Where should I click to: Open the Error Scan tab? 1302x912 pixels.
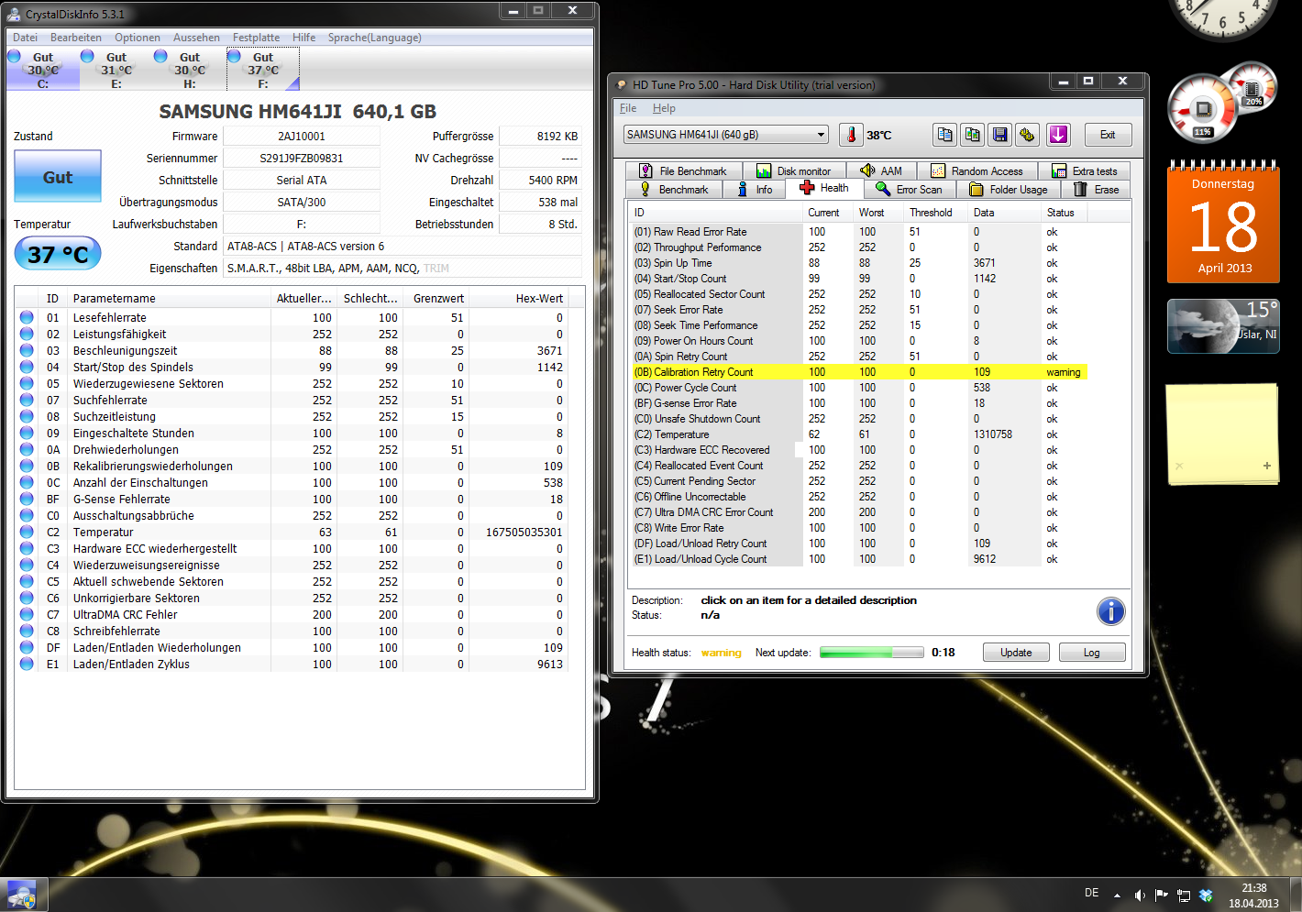(909, 190)
